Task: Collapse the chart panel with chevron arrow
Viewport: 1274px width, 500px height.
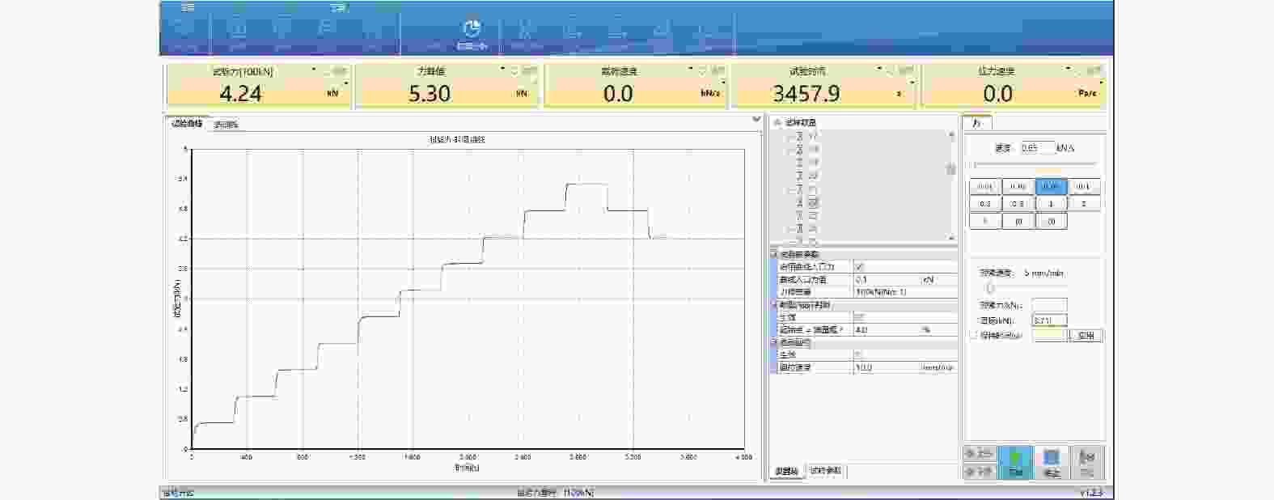Action: point(756,120)
